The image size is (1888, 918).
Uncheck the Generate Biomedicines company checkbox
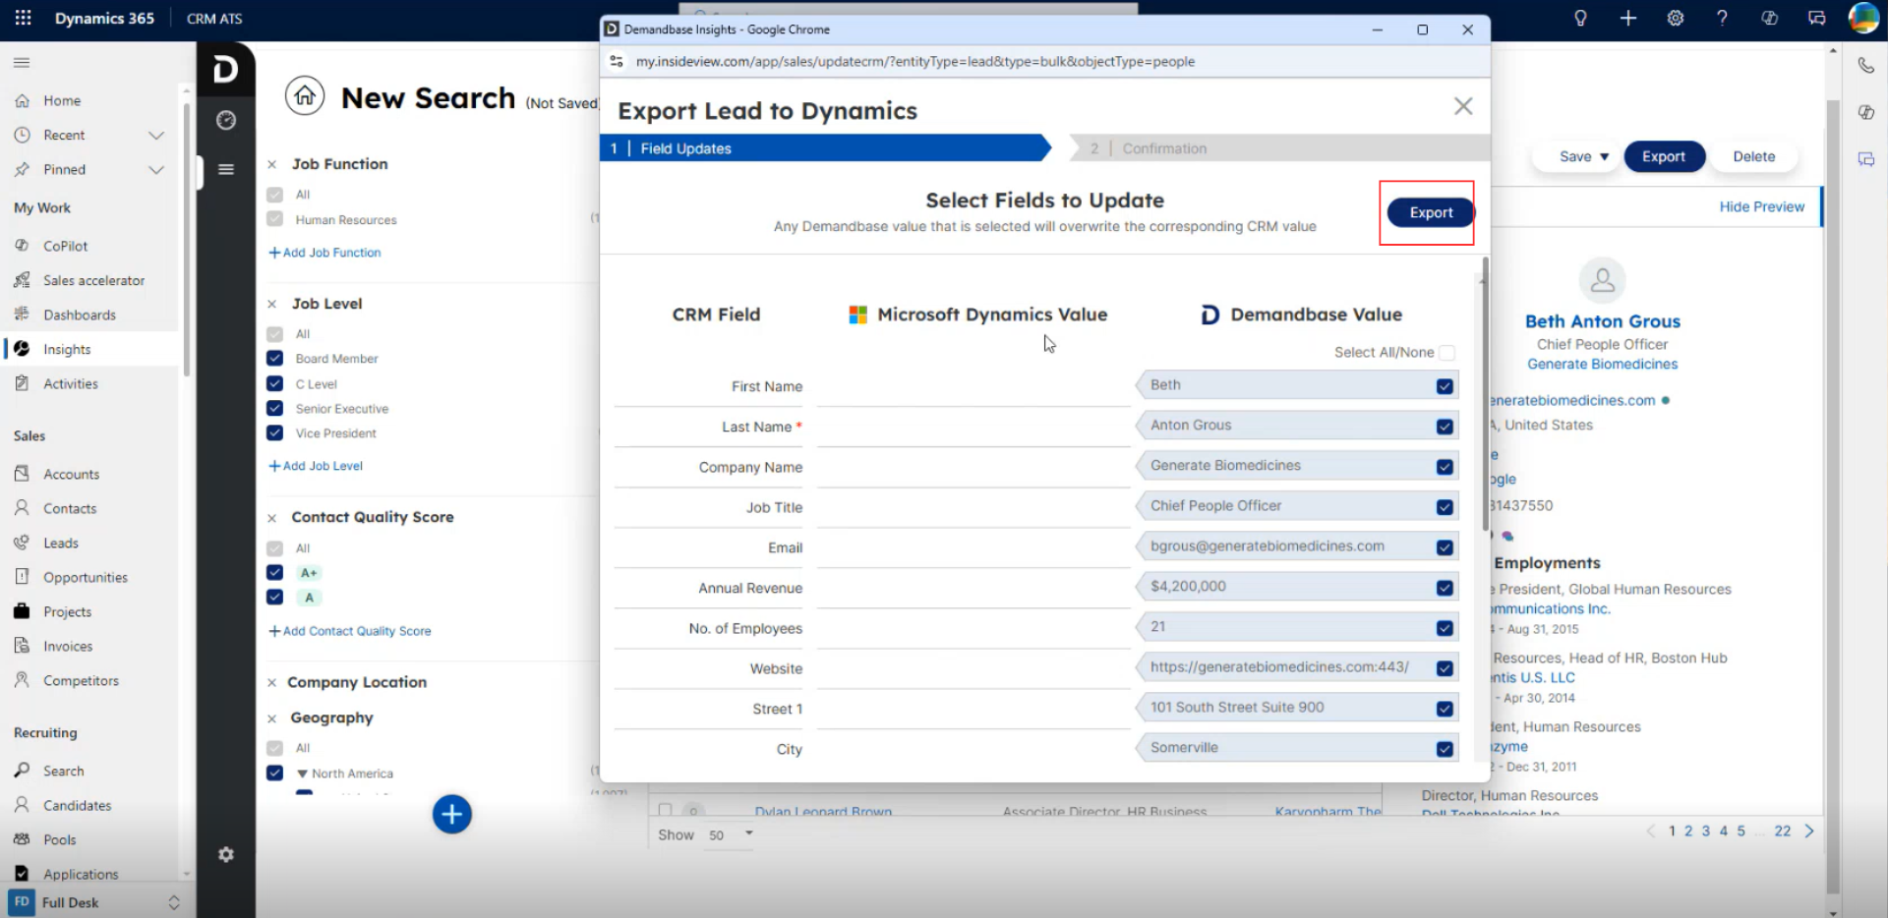pos(1445,467)
